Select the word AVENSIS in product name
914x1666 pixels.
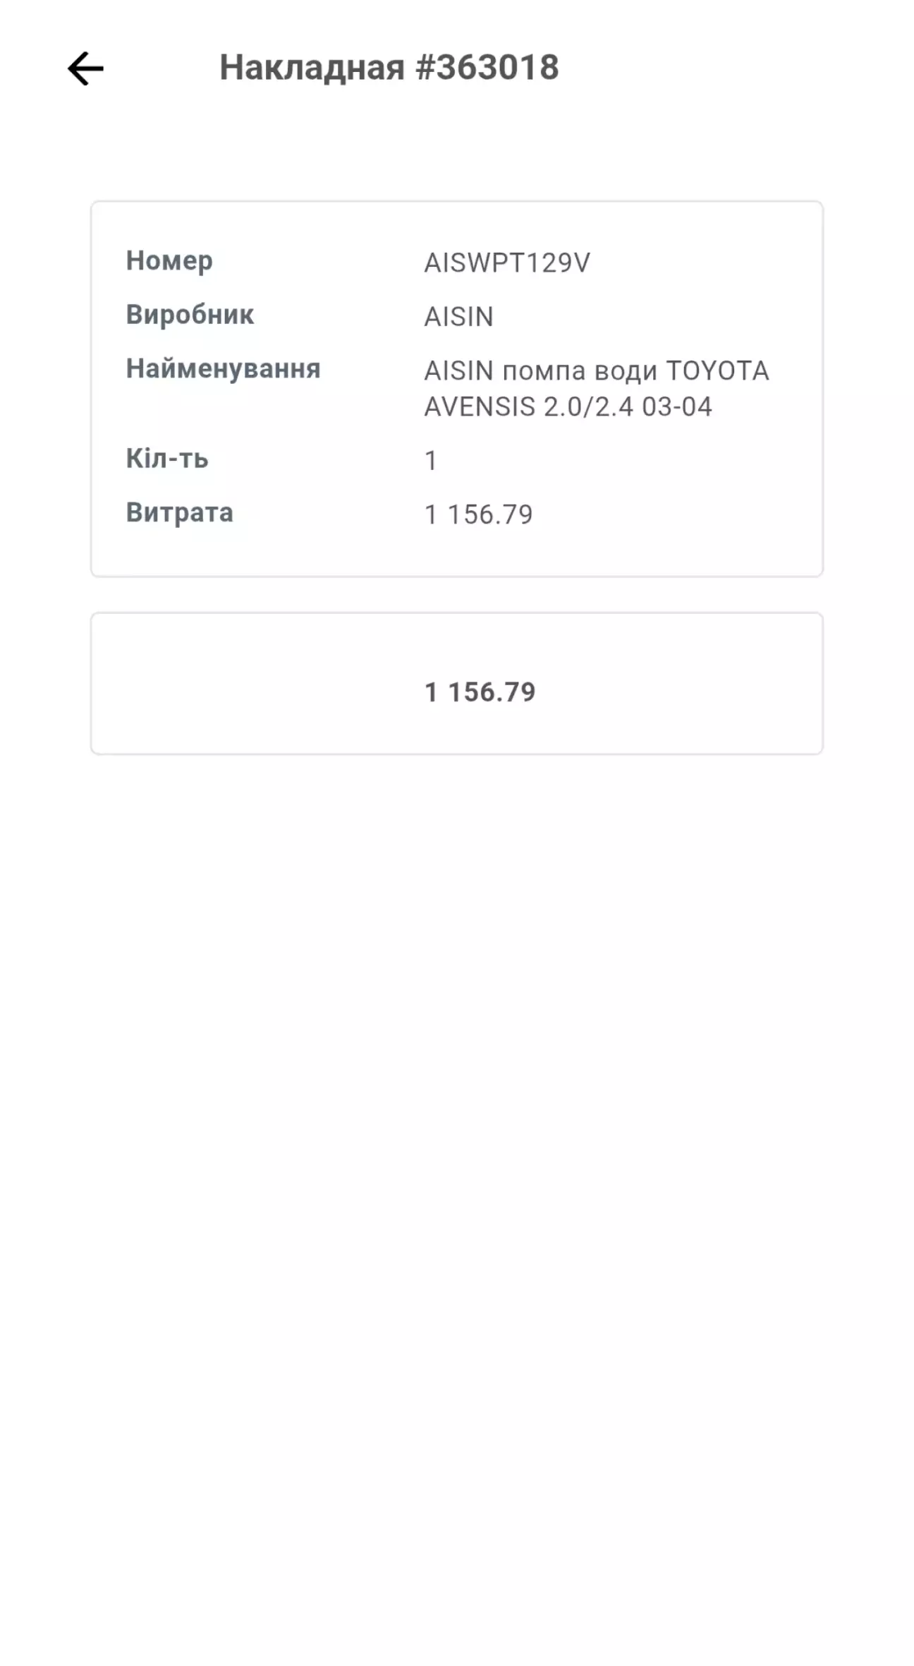480,407
